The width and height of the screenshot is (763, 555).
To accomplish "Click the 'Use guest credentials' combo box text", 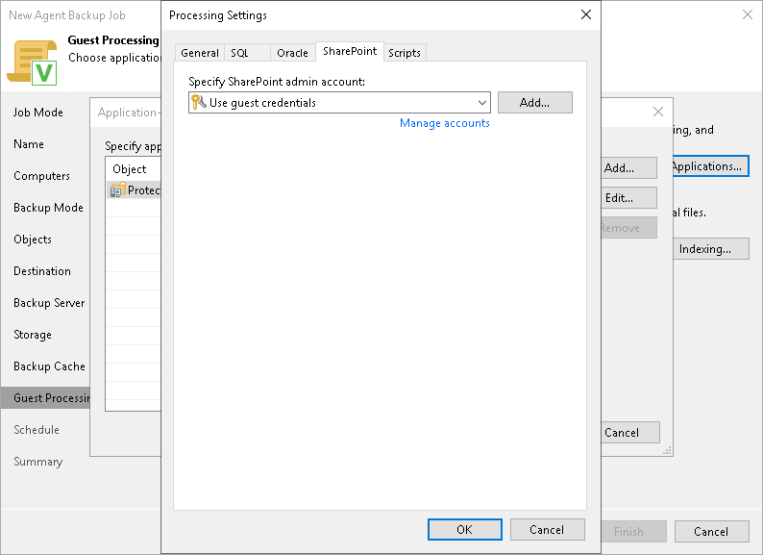I will tap(262, 103).
